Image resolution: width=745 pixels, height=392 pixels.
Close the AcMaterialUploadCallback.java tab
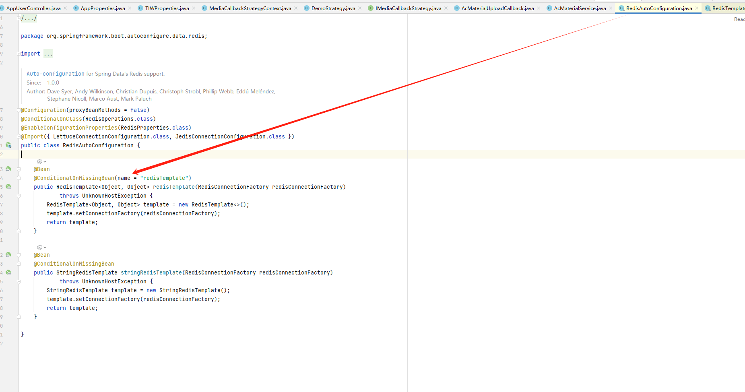[539, 8]
